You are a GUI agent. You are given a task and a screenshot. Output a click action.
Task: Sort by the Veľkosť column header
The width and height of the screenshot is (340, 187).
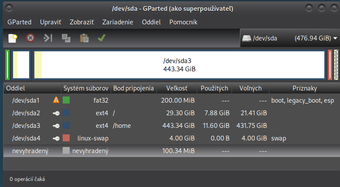coord(176,88)
